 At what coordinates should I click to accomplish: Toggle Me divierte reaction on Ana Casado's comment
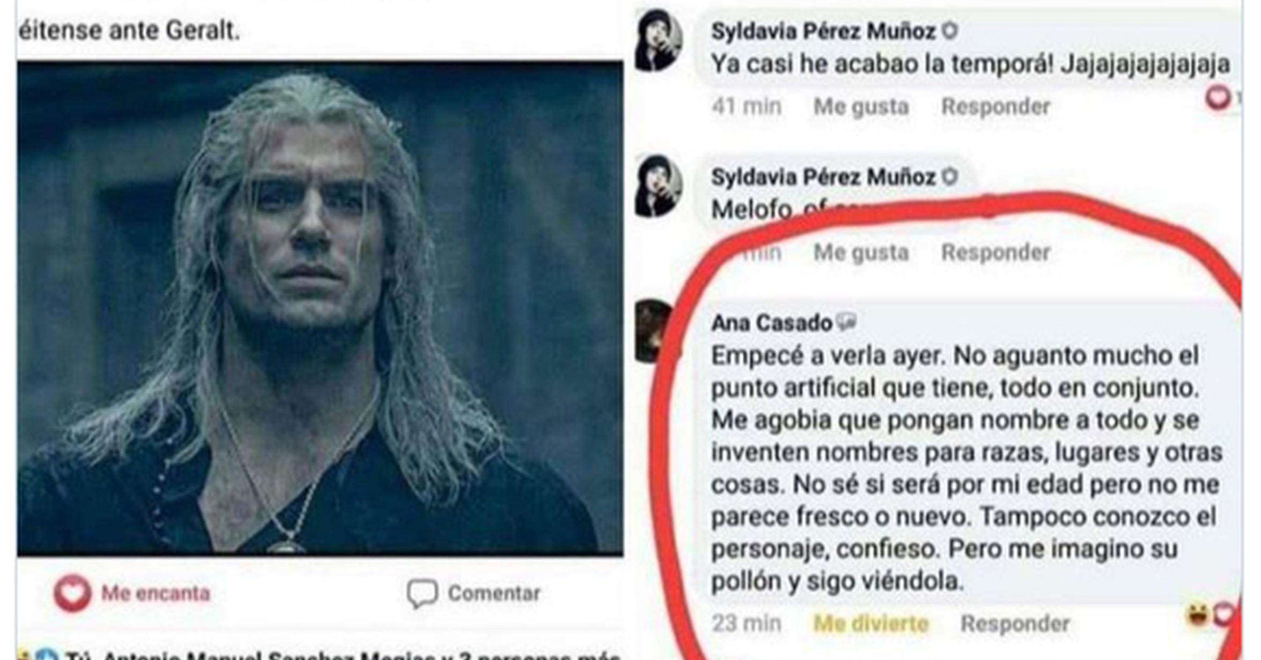(x=871, y=624)
